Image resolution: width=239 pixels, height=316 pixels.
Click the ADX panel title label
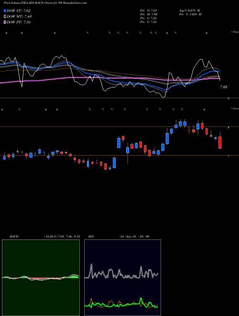coord(91,237)
